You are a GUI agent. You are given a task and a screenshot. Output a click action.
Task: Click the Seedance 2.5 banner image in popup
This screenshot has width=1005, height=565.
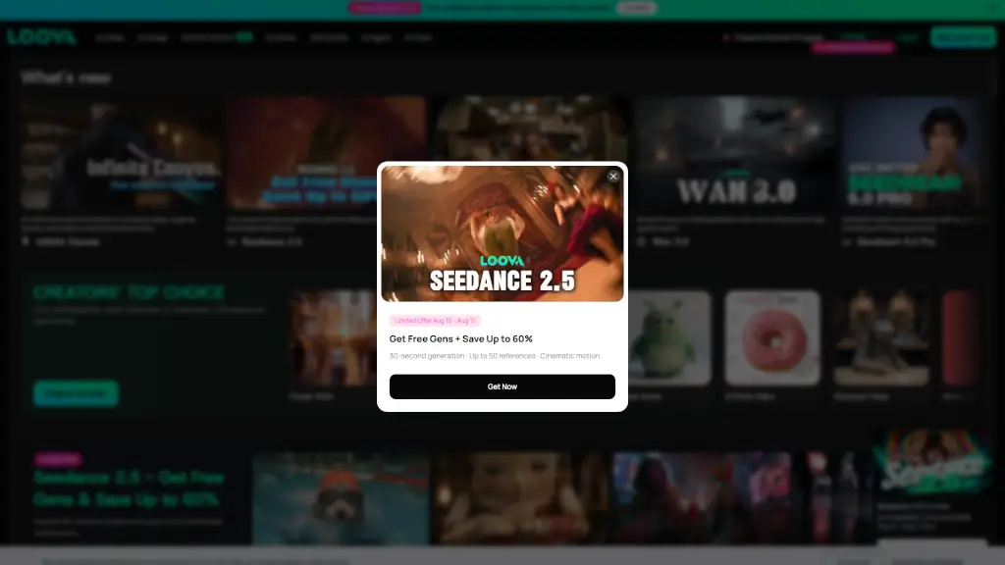pos(502,233)
